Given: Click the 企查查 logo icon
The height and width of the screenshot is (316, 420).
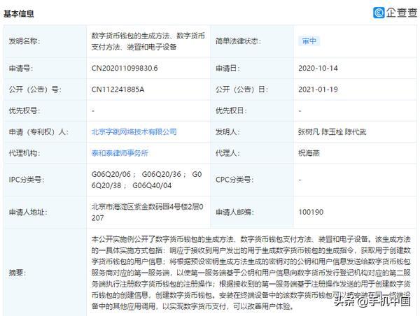Looking at the screenshot, I should point(379,13).
